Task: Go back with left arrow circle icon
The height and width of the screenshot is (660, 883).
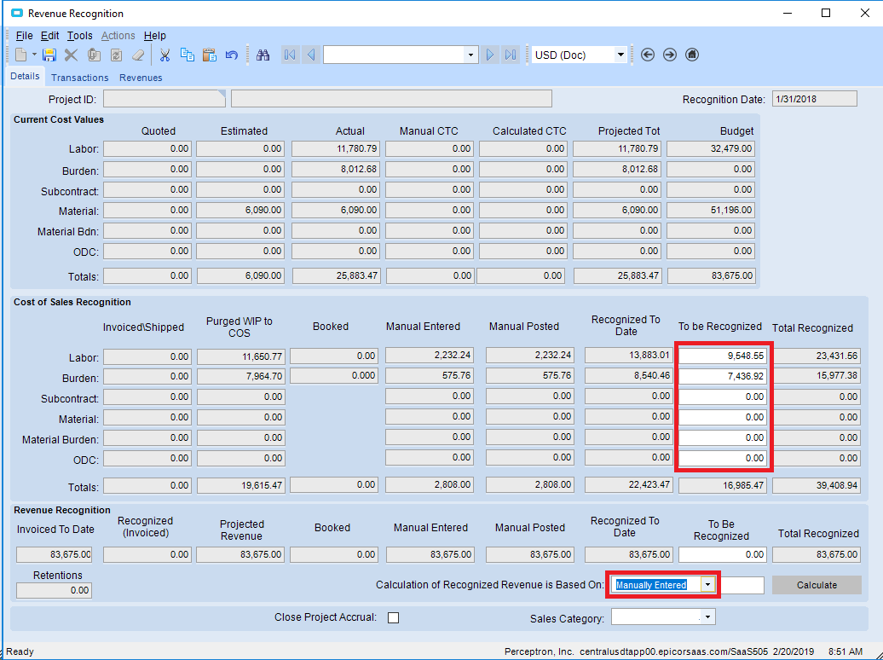Action: point(648,55)
